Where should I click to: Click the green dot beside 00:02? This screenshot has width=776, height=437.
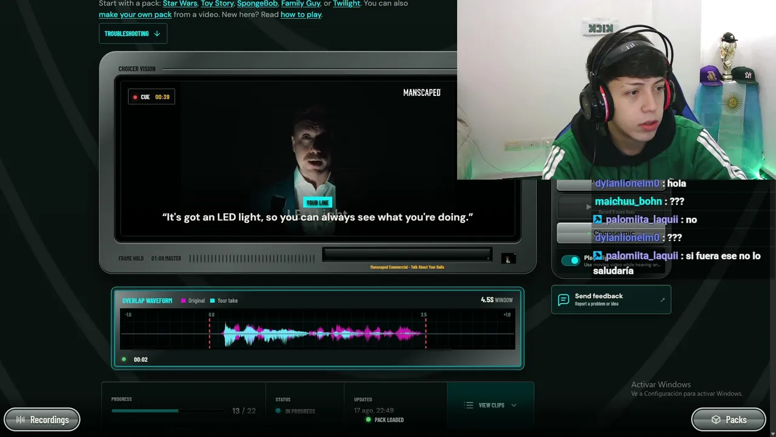(124, 359)
